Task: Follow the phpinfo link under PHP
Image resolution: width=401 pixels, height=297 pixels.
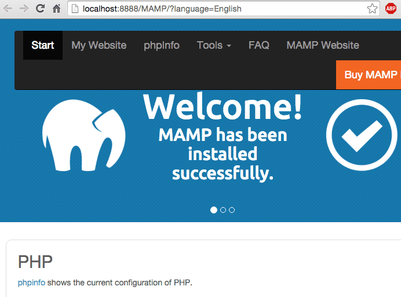Action: (x=31, y=282)
